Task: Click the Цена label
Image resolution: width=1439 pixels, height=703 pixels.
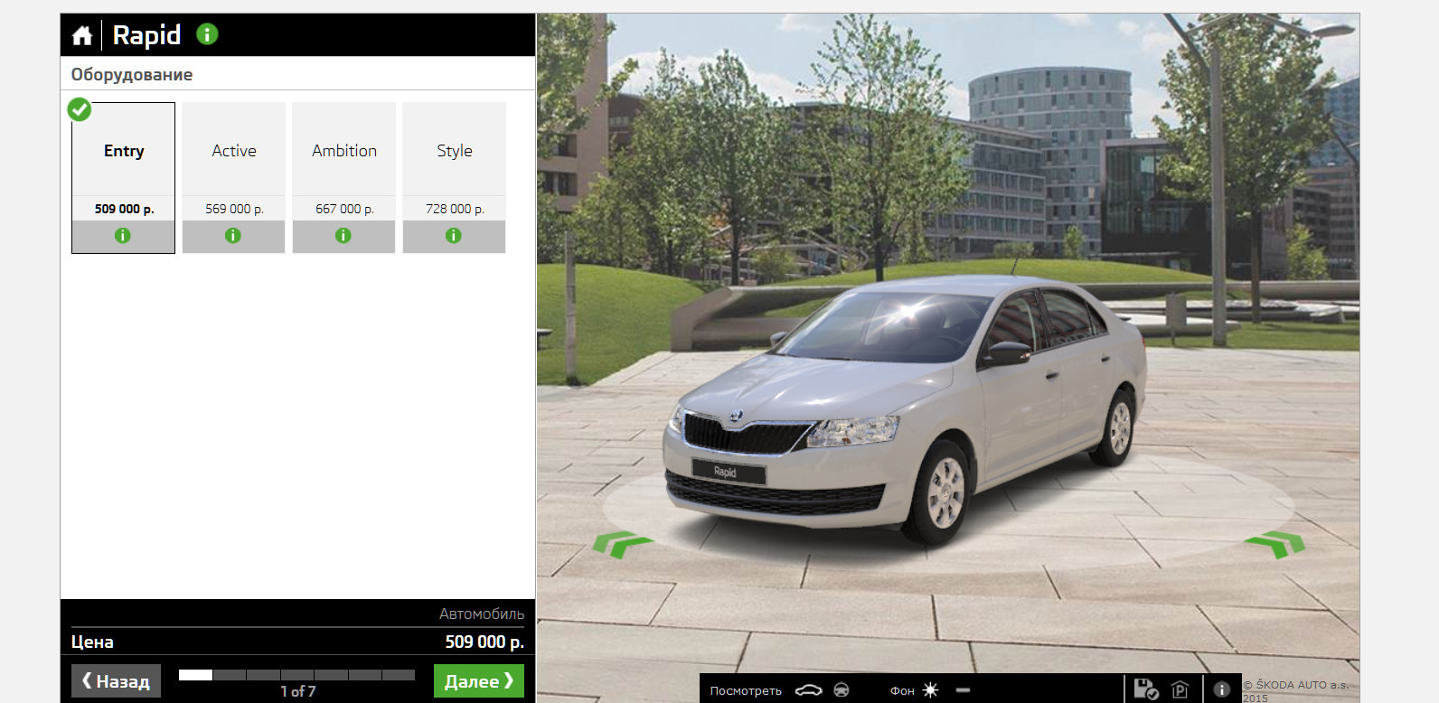Action: click(x=92, y=642)
